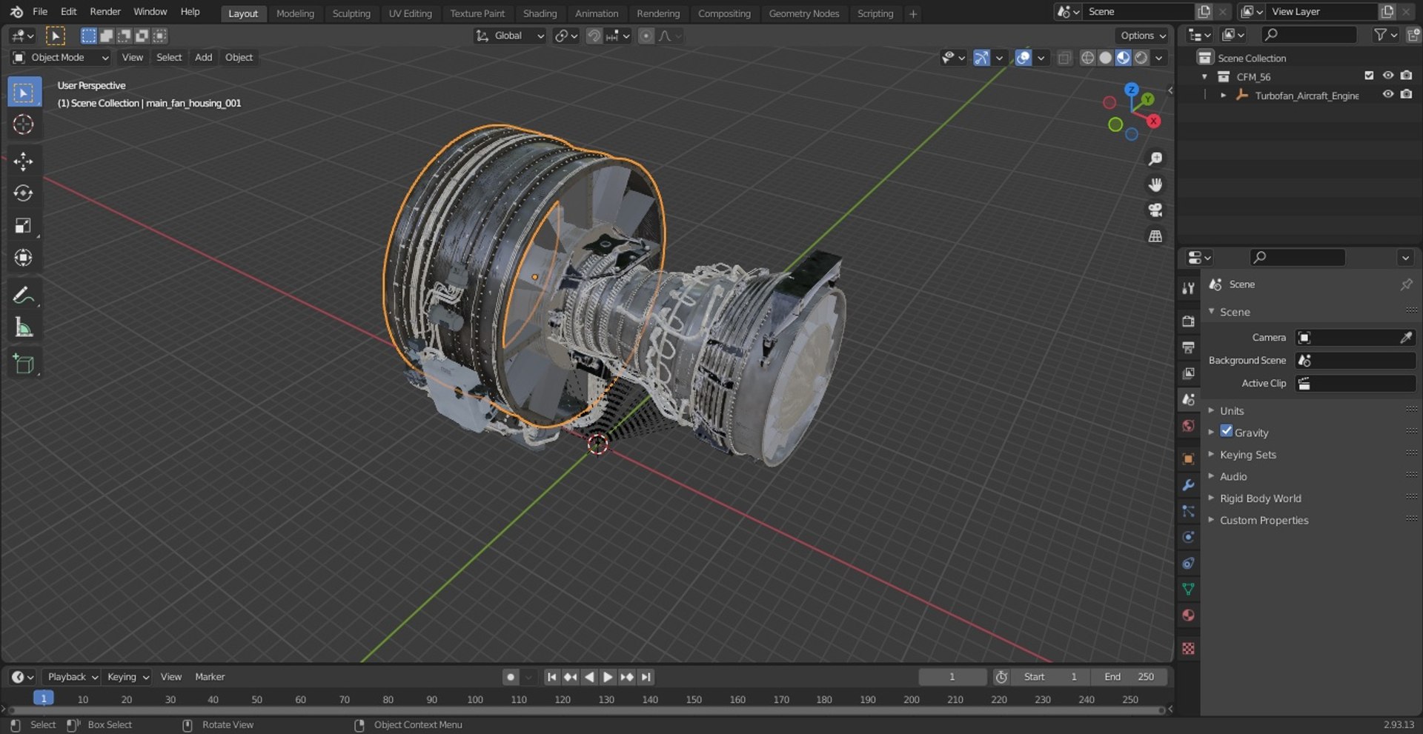Screen dimensions: 1423x734
Task: Activate the Select Box tool
Action: [24, 93]
